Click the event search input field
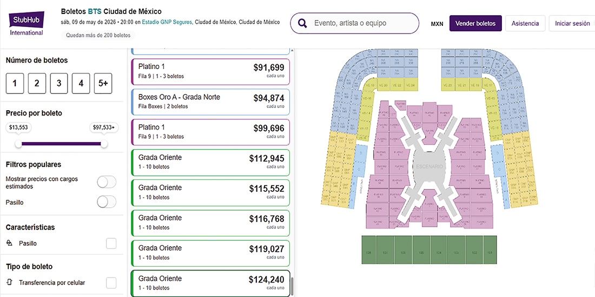 [x=362, y=23]
